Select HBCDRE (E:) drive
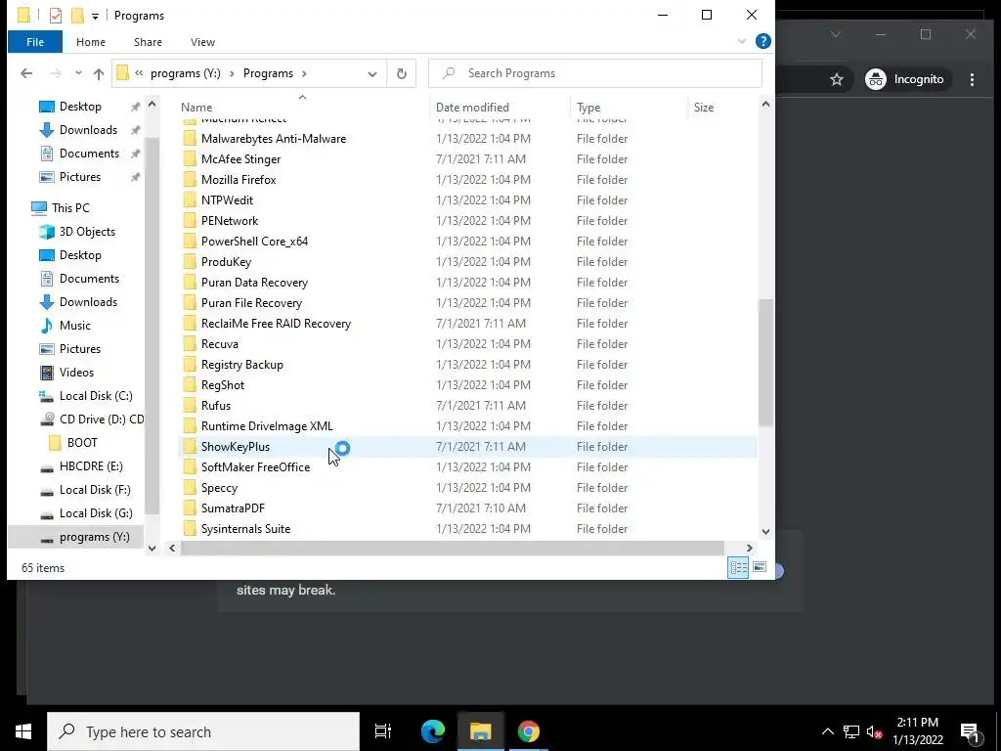The height and width of the screenshot is (751, 1001). coord(91,466)
